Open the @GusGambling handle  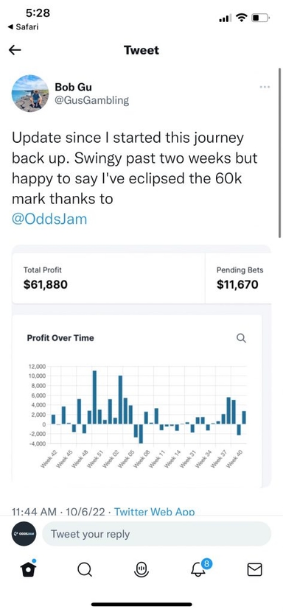point(91,100)
